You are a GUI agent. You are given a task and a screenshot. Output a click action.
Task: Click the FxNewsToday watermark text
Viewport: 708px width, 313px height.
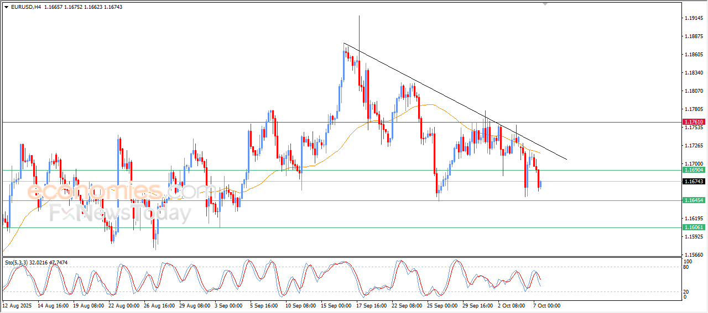pyautogui.click(x=120, y=213)
